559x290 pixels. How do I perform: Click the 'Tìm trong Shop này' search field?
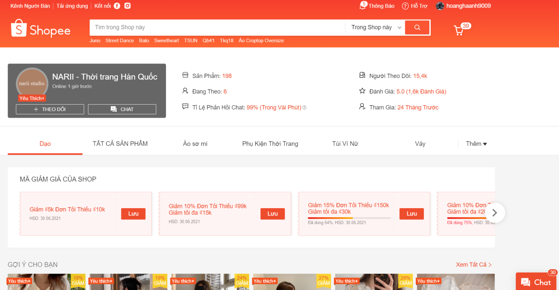pyautogui.click(x=217, y=28)
